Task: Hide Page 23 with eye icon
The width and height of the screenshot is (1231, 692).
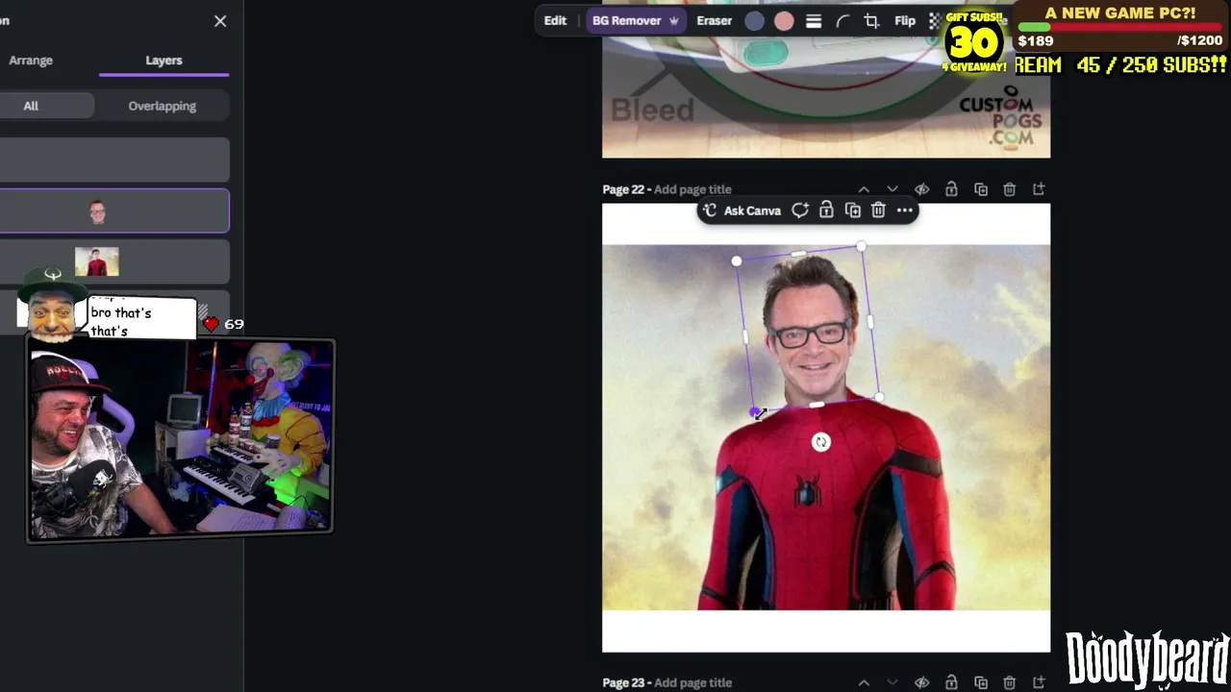Action: tap(922, 682)
